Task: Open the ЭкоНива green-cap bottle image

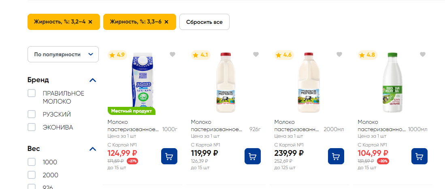Action: (392, 83)
